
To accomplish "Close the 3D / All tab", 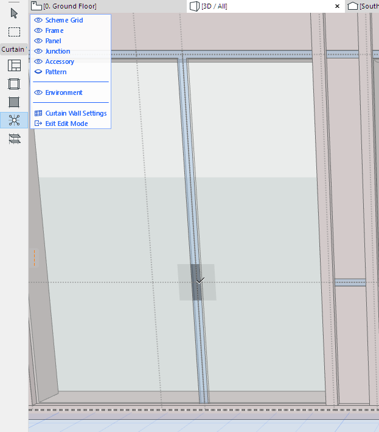I will tap(337, 6).
